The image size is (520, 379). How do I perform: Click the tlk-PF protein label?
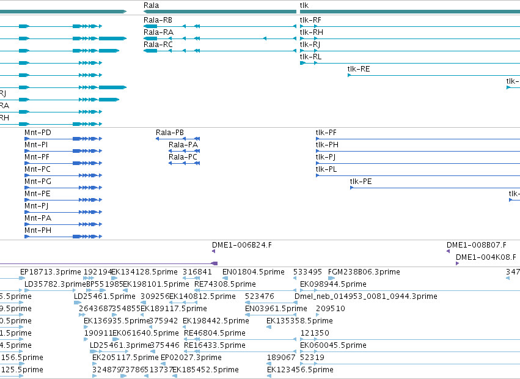coord(326,133)
